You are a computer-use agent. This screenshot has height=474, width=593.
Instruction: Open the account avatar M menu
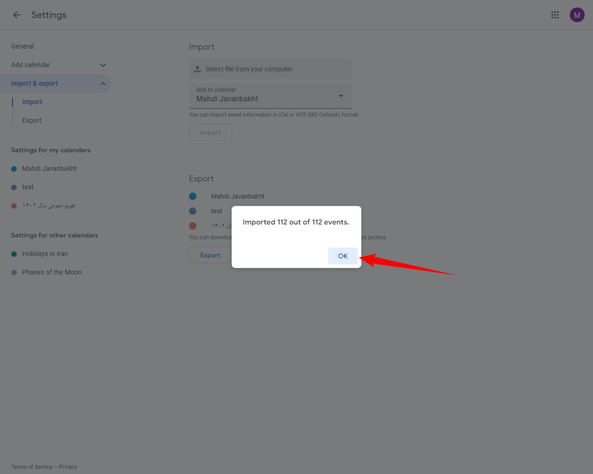point(577,15)
